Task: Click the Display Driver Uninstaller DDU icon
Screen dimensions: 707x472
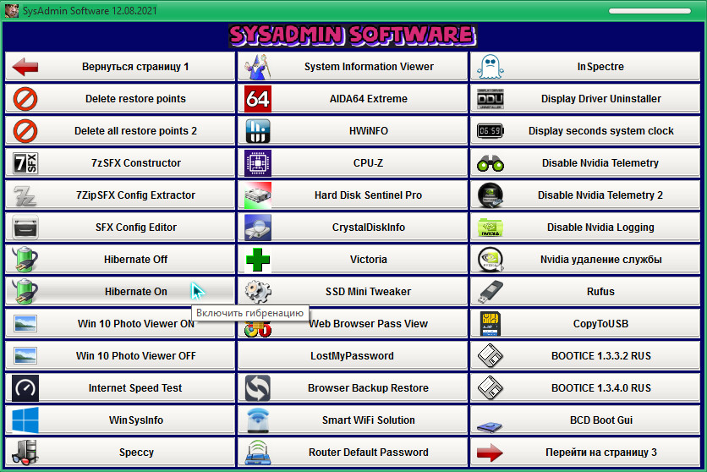Action: click(x=490, y=99)
